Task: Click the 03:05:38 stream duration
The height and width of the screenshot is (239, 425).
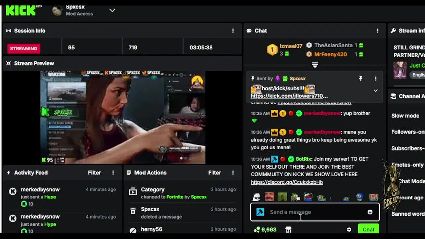Action: coord(201,48)
